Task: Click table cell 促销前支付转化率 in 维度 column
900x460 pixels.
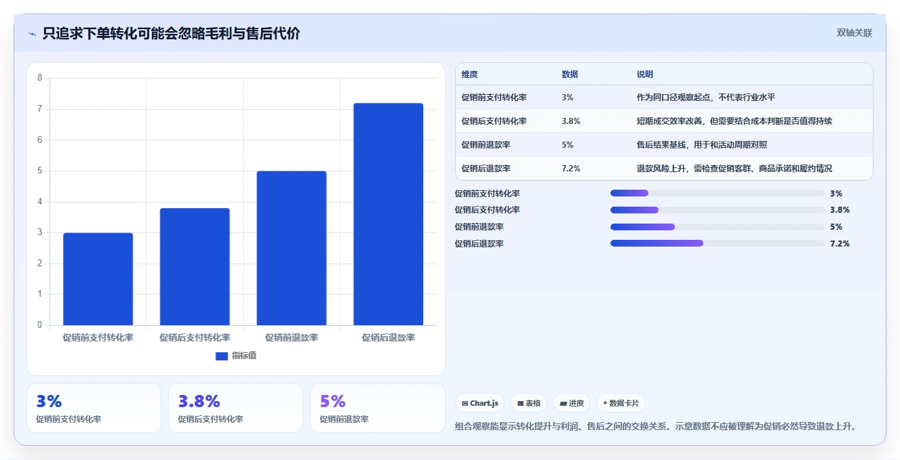Action: 494,98
